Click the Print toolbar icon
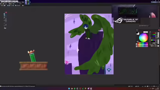The height and width of the screenshot is (90, 160). tap(6, 4)
